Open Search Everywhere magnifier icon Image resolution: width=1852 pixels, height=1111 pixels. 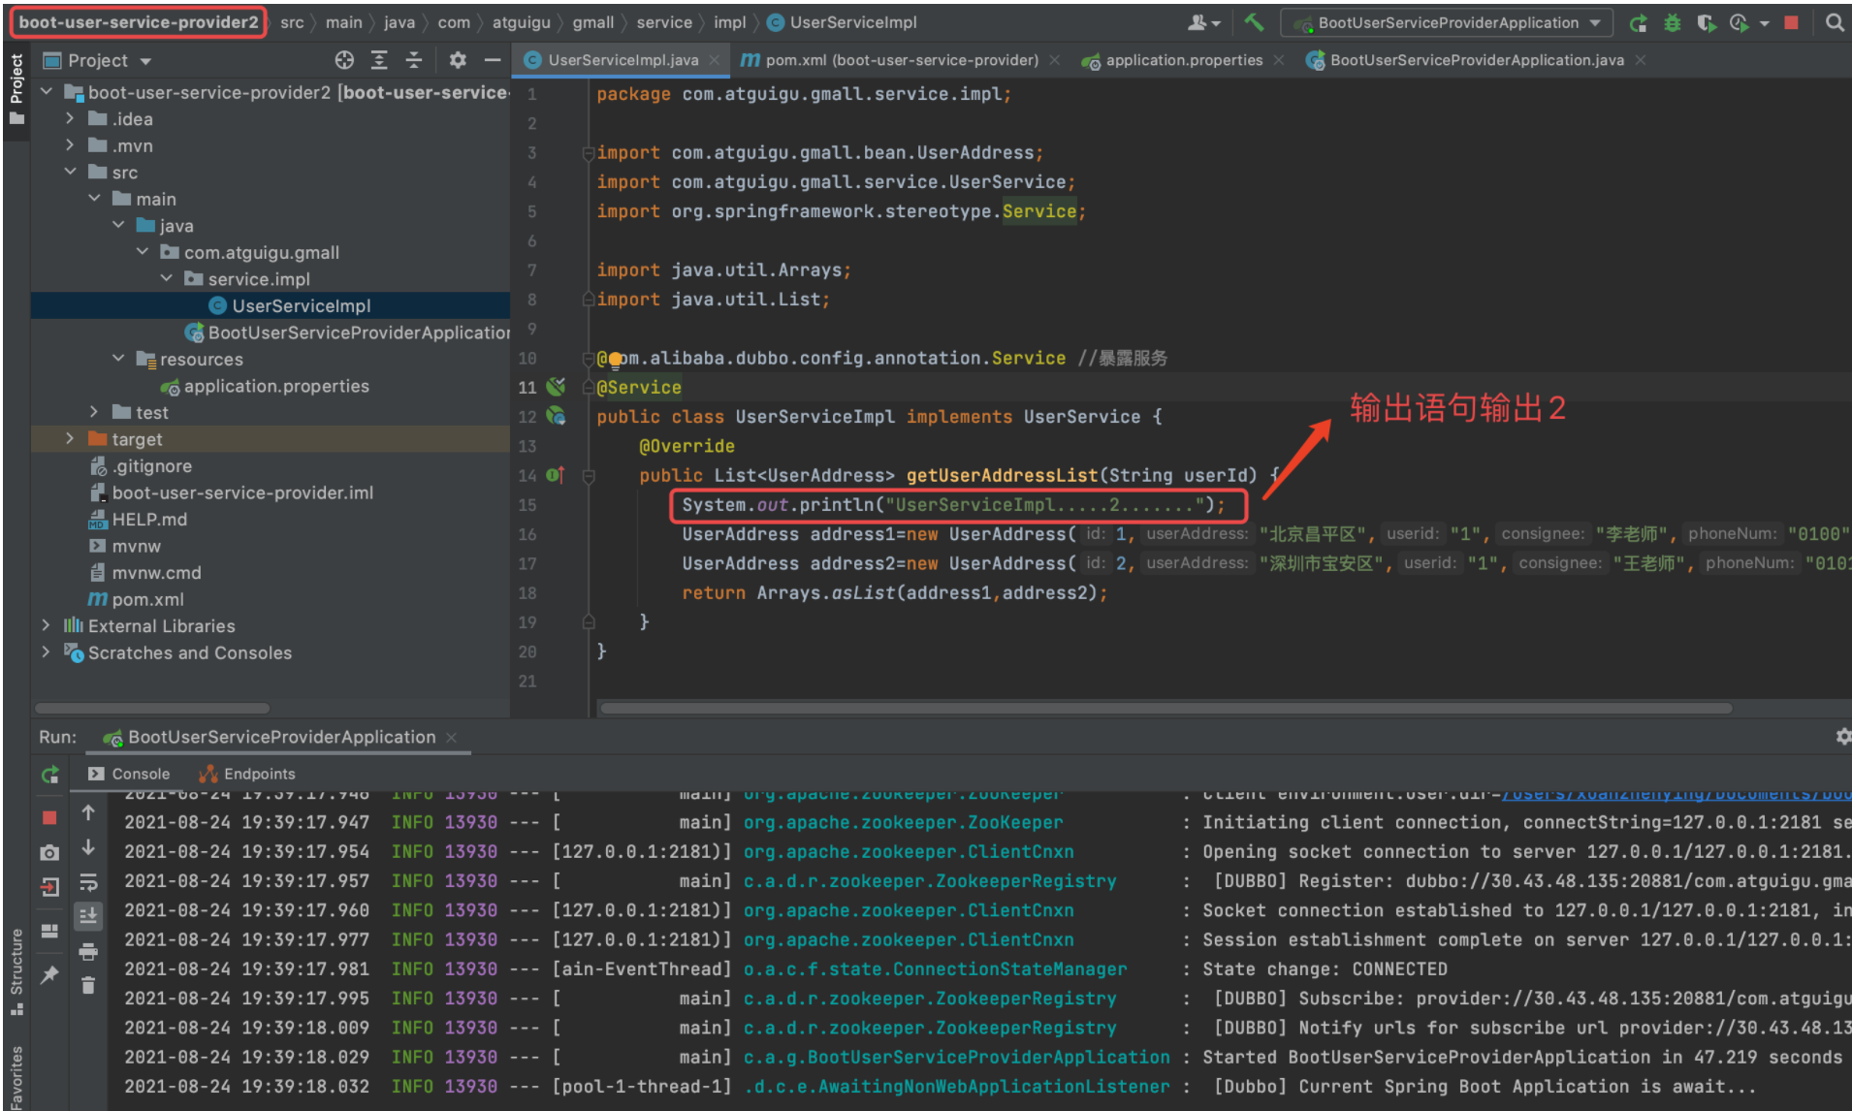[1835, 22]
